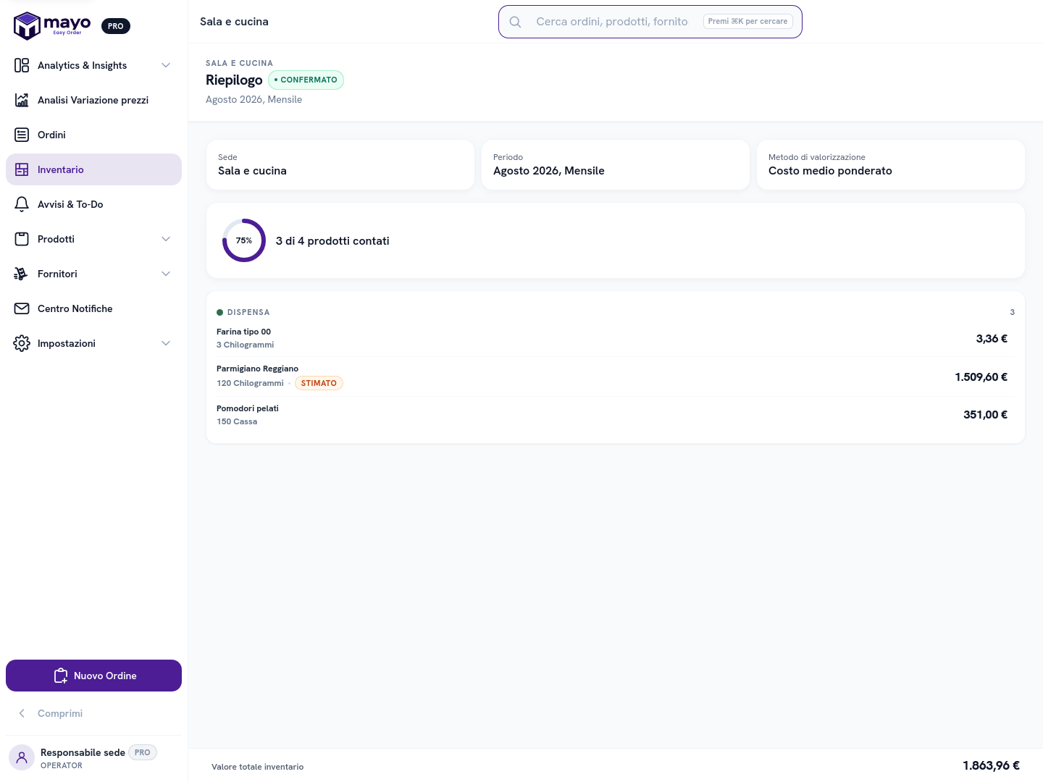Expand the Analytics & Insights submenu chevron
The image size is (1043, 782).
pos(166,65)
